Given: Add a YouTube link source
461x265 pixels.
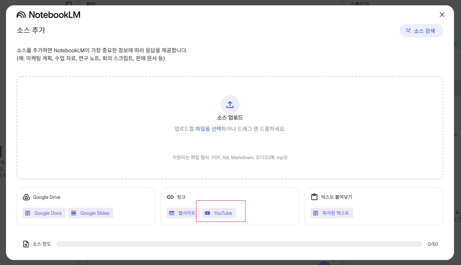Looking at the screenshot, I should click(219, 213).
